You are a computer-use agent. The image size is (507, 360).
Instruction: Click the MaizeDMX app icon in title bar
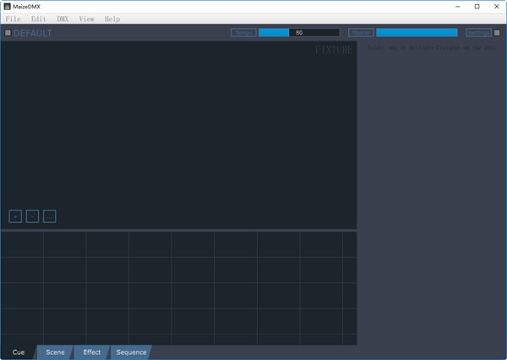point(8,6)
